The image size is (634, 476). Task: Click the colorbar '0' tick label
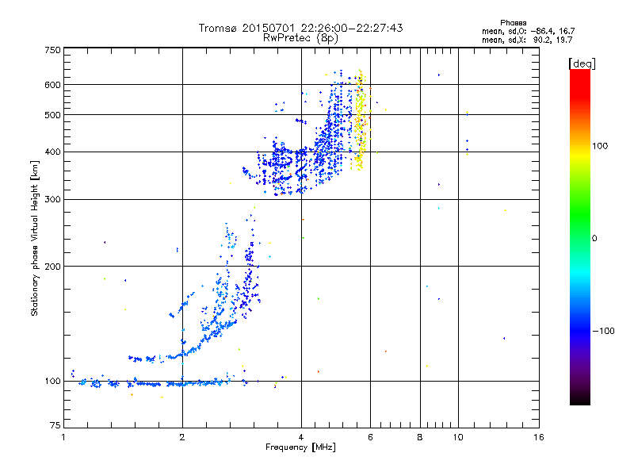coord(594,239)
